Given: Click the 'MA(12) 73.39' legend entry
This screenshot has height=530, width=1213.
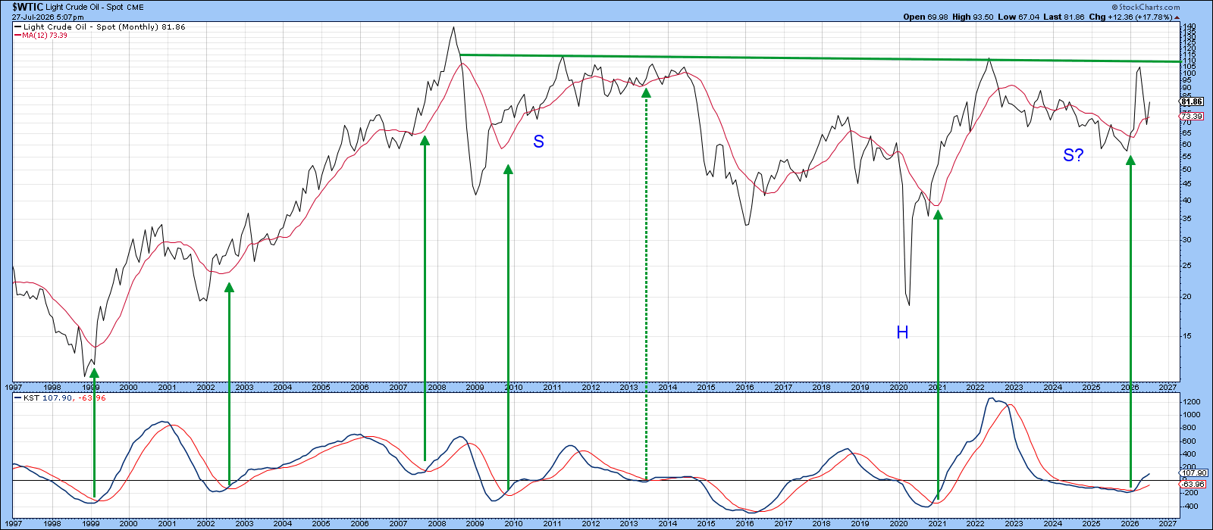Looking at the screenshot, I should point(45,36).
